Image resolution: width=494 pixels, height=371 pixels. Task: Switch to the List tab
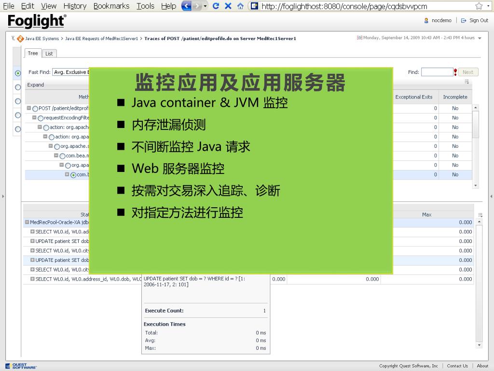pyautogui.click(x=49, y=54)
